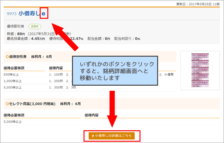Select the 5,000株以上 row with 300枚
224x143 pixels.
90,87
